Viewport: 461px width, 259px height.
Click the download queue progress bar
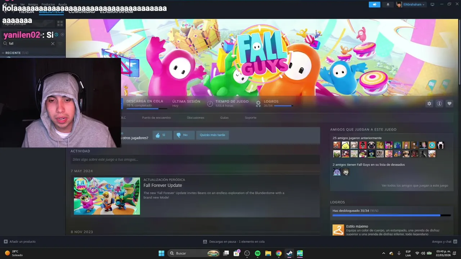pyautogui.click(x=147, y=108)
